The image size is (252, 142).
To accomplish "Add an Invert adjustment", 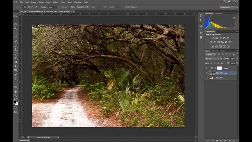I will point(213,47).
